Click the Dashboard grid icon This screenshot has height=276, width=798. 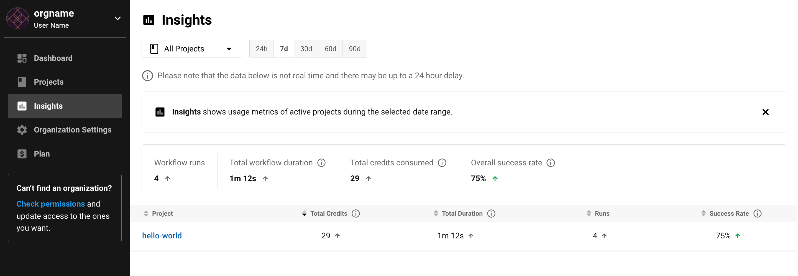(x=22, y=58)
